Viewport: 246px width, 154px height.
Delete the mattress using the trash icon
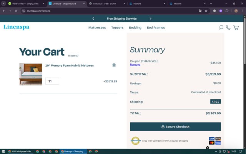click(114, 65)
